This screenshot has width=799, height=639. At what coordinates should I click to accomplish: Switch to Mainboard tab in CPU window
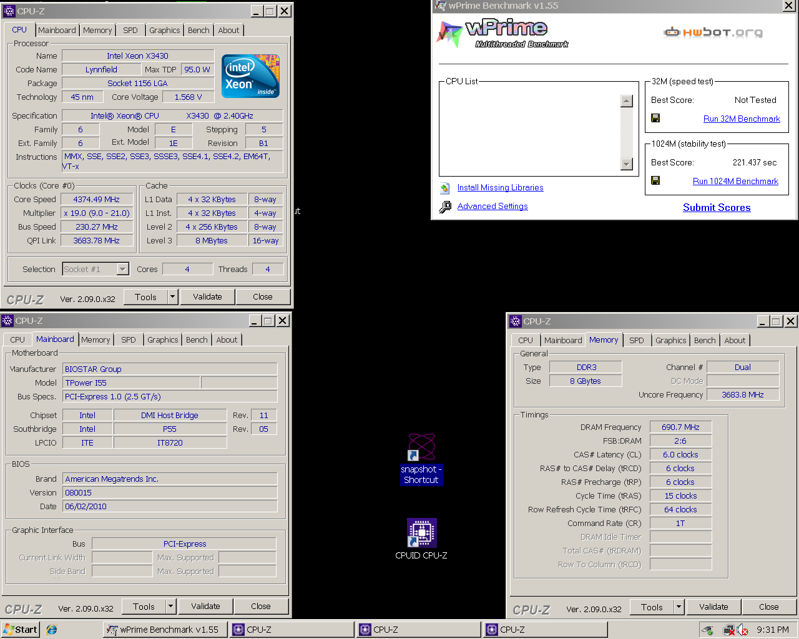(x=57, y=31)
